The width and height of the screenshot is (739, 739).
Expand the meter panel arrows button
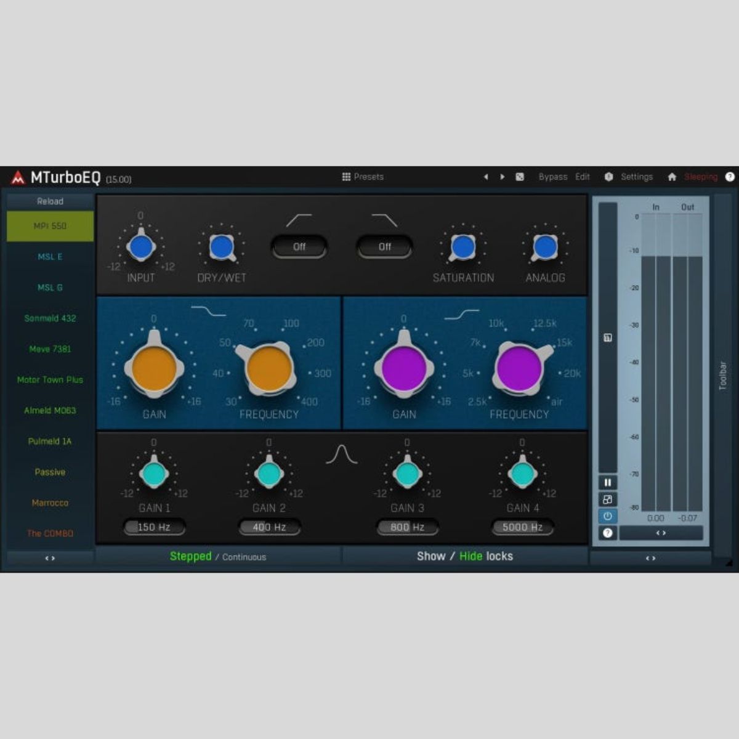point(661,533)
